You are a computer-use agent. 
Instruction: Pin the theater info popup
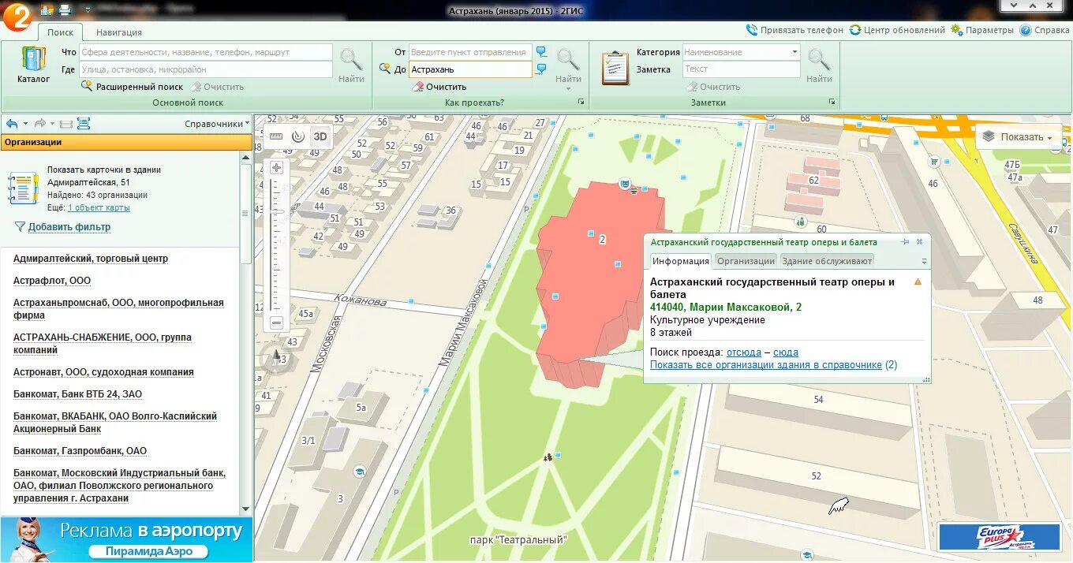(906, 242)
